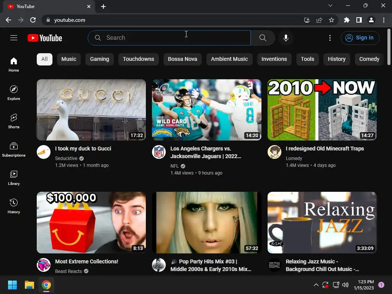Open History in sidebar
Image resolution: width=392 pixels, height=294 pixels.
click(x=14, y=206)
